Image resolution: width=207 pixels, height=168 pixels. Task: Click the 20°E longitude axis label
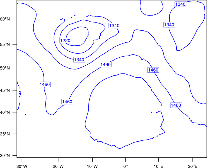pyautogui.click(x=193, y=166)
